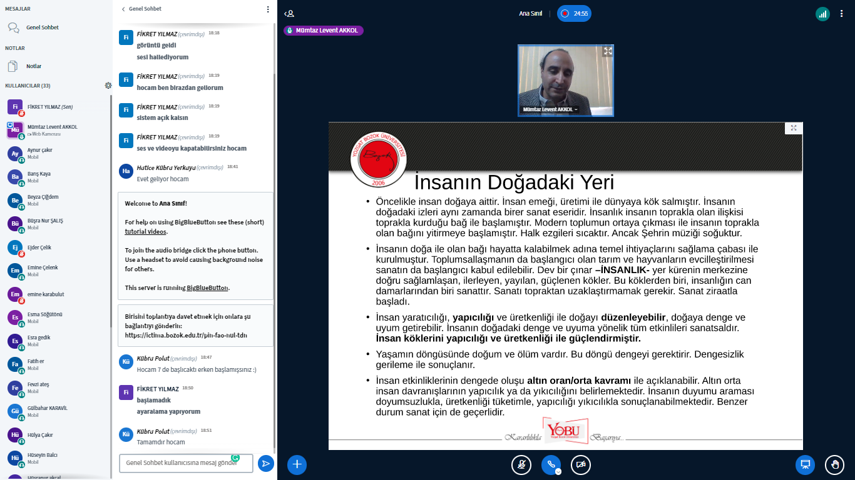The width and height of the screenshot is (855, 480).
Task: Open user list settings gear
Action: tap(108, 86)
